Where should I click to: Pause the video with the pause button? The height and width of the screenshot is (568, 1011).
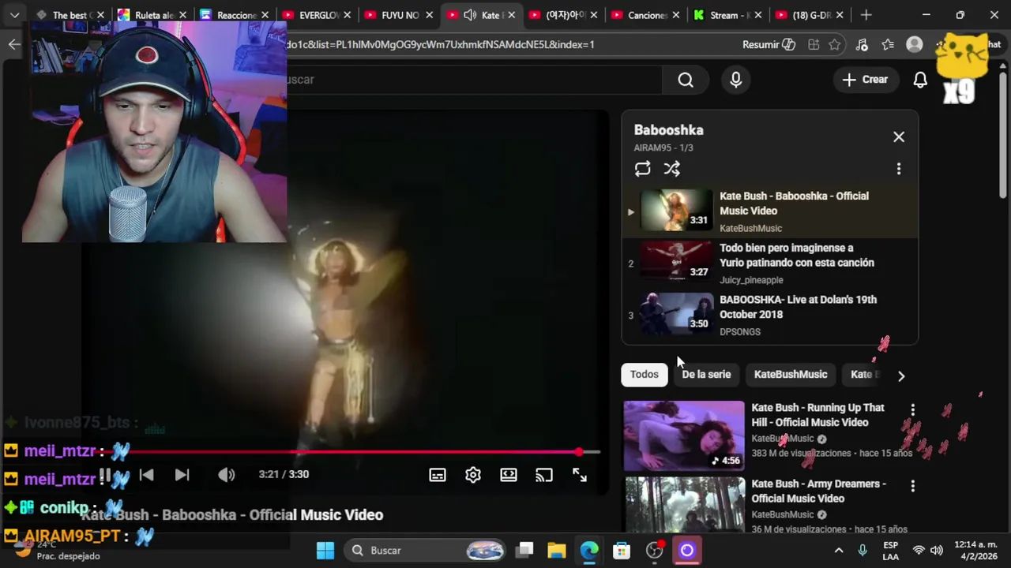(x=104, y=475)
